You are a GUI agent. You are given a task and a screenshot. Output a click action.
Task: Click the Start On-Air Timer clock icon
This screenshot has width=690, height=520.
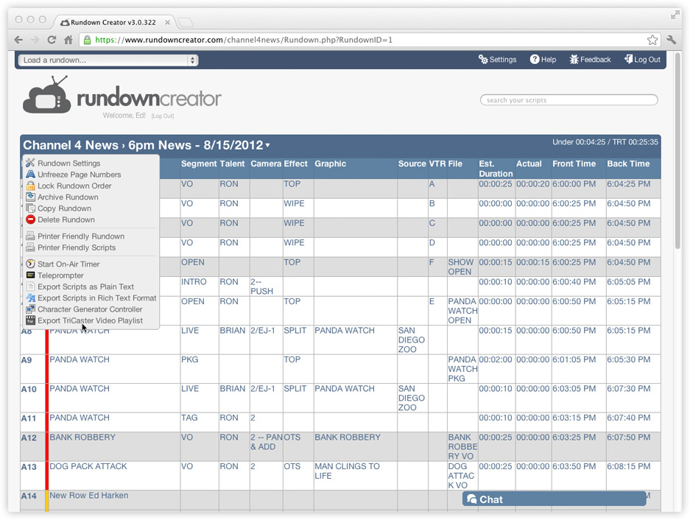point(30,264)
